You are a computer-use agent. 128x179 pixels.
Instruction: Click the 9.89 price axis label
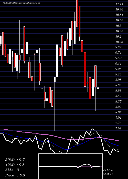118,47
